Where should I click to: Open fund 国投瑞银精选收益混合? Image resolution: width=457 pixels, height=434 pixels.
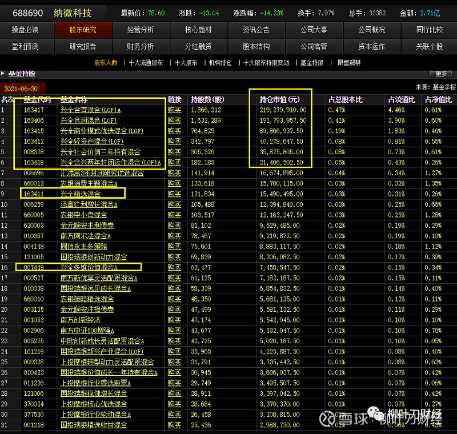pyautogui.click(x=94, y=425)
